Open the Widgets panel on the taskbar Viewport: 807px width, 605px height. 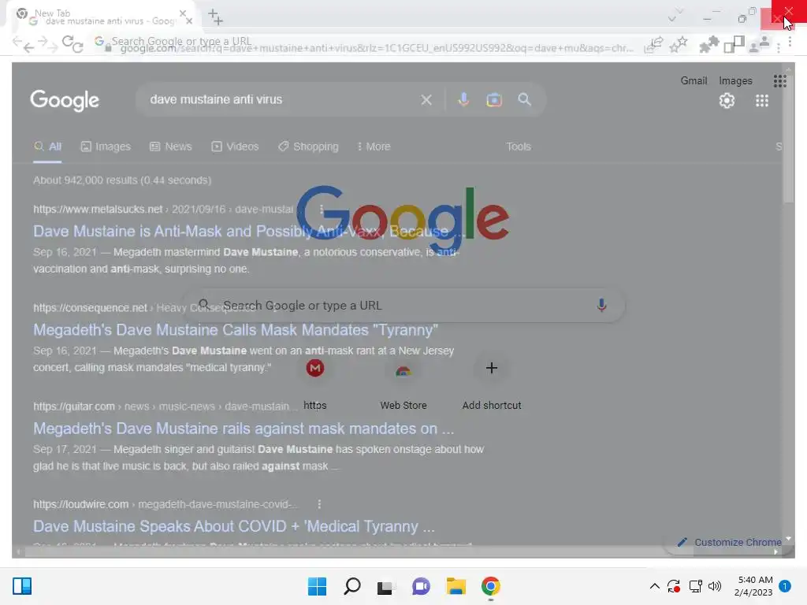(x=22, y=586)
